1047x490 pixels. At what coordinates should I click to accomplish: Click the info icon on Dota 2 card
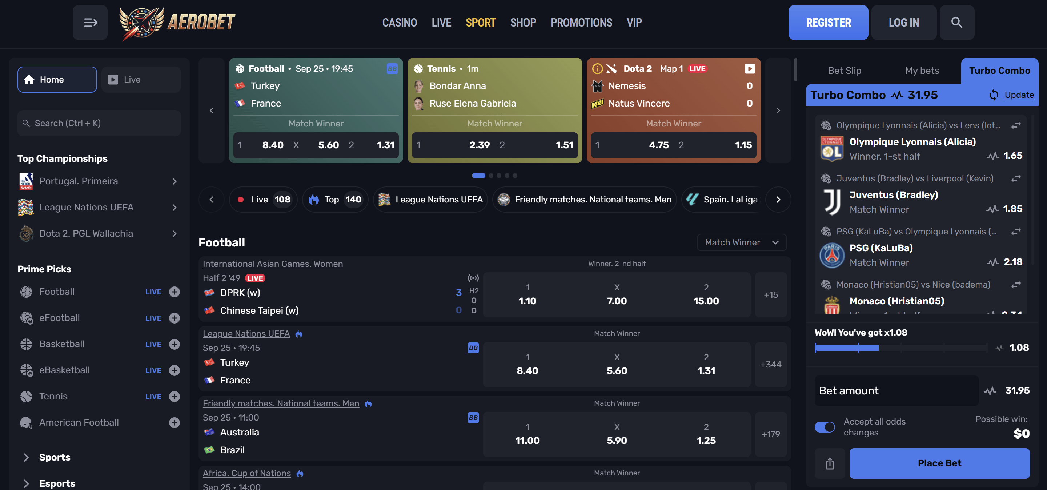[597, 69]
